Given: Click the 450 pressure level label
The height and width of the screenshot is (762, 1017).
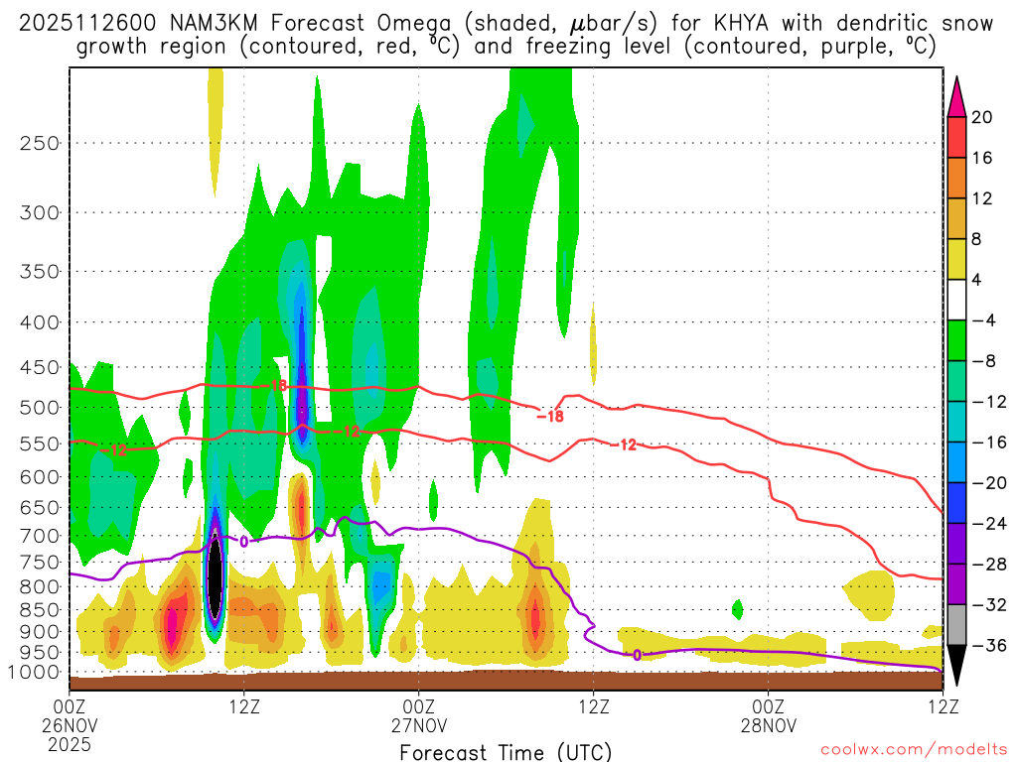Looking at the screenshot, I should [40, 367].
